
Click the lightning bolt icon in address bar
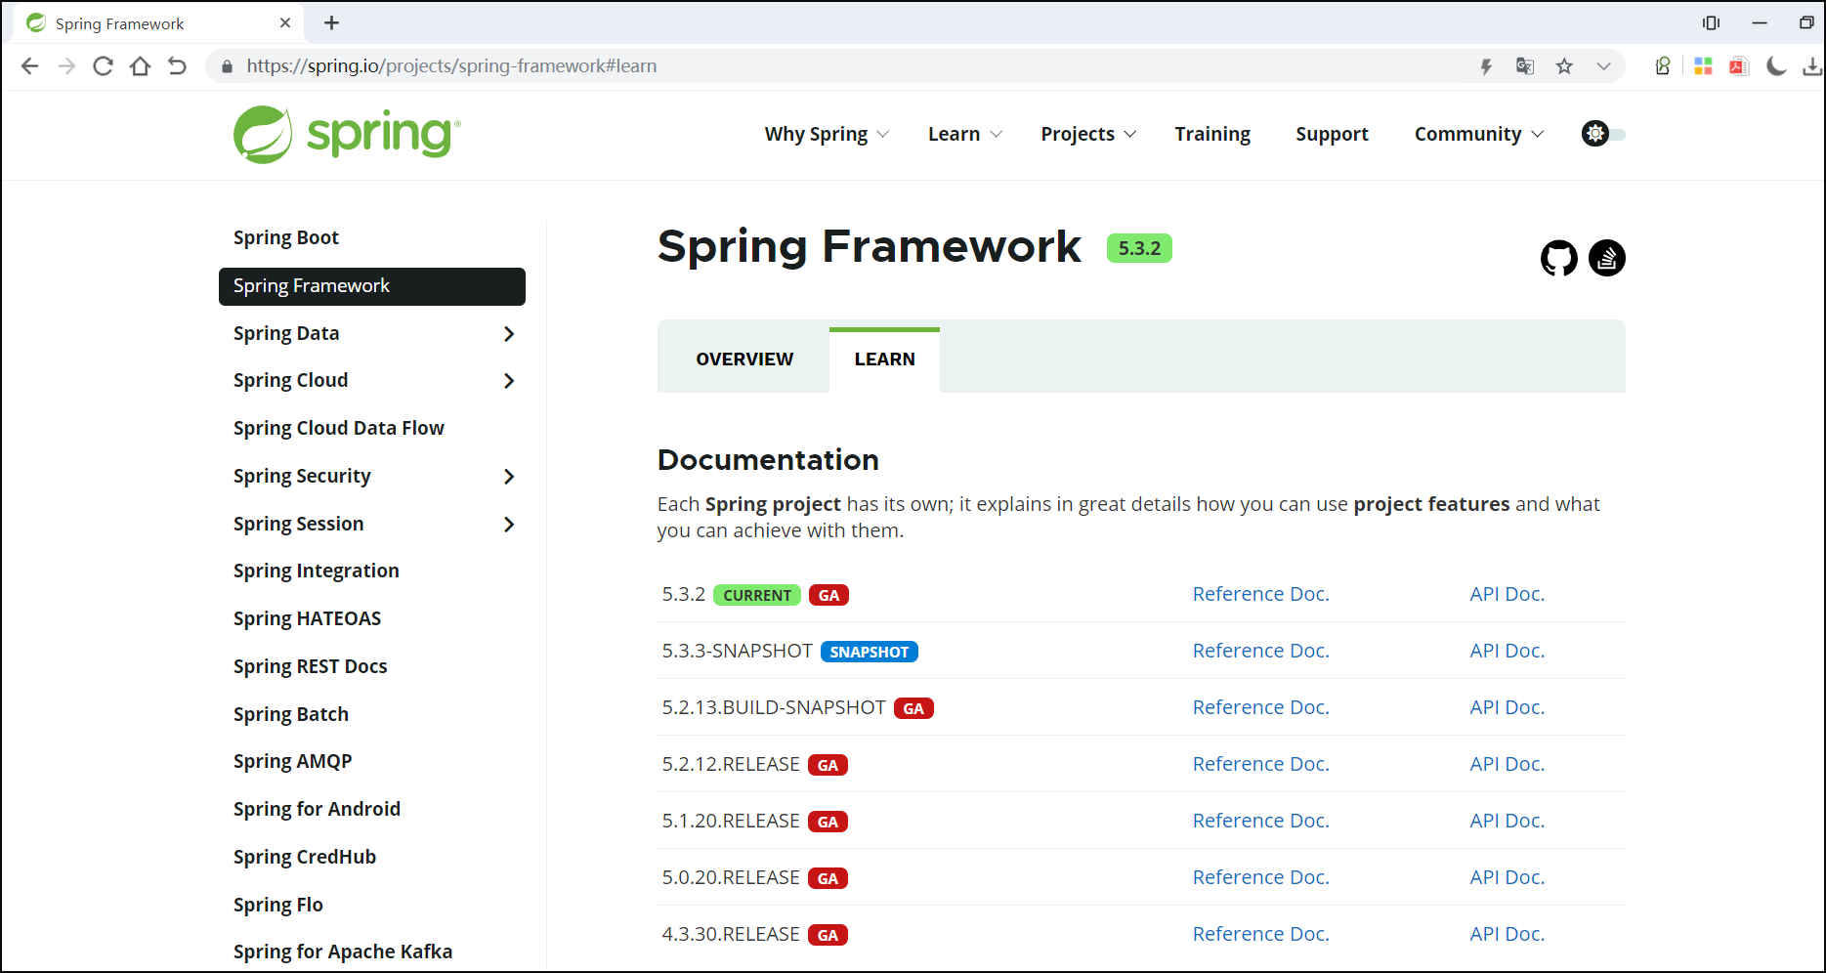[1486, 66]
